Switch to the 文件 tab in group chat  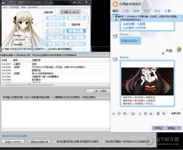[146, 11]
